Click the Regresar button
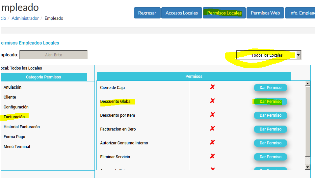The height and width of the screenshot is (178, 315). 147,13
